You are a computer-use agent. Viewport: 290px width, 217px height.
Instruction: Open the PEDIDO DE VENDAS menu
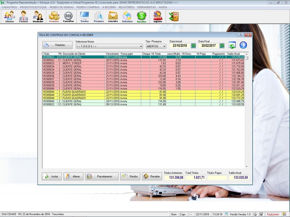62,7
